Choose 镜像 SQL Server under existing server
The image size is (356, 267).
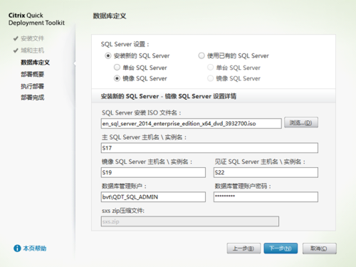tap(211, 78)
